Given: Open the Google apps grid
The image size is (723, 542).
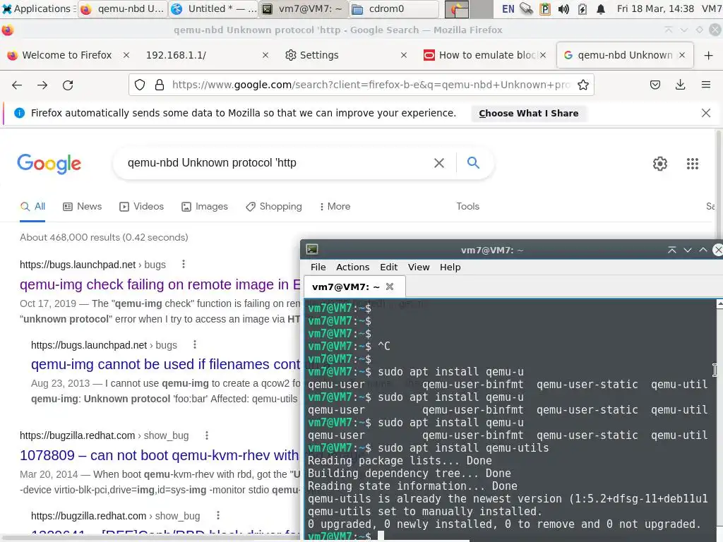Looking at the screenshot, I should tap(692, 164).
